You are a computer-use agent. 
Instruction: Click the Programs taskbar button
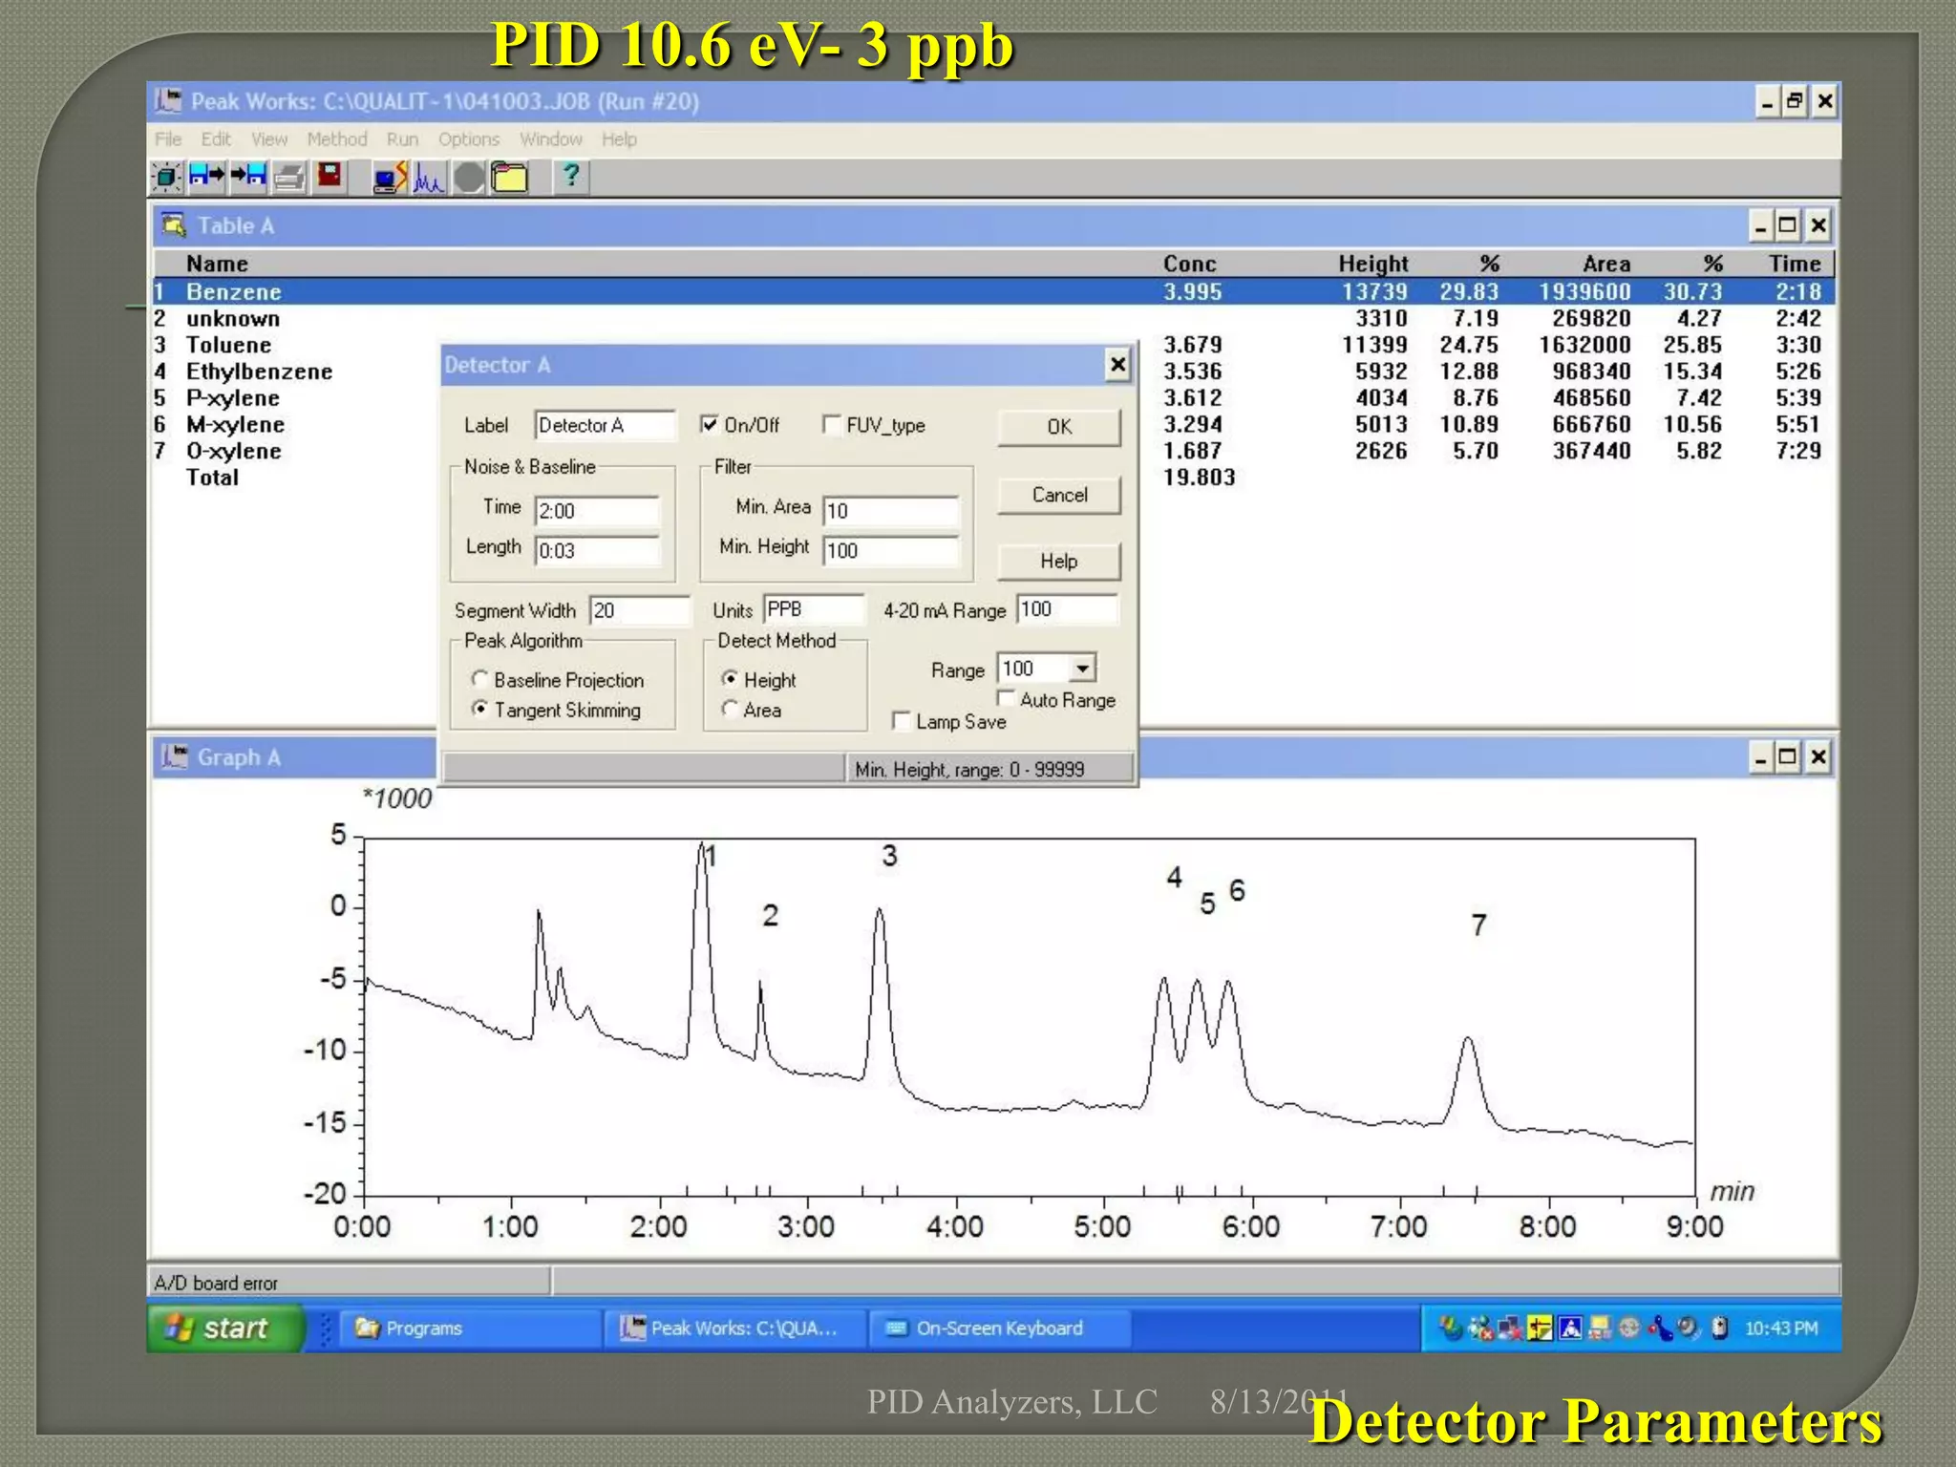click(472, 1328)
